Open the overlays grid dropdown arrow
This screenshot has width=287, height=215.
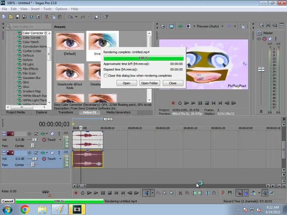pyautogui.click(x=235, y=26)
